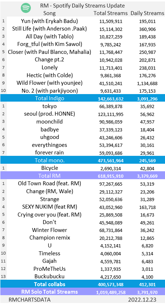Screen dimensions: 165x307
Task: Select the 'Bicycle' song cell
Action: point(49,168)
